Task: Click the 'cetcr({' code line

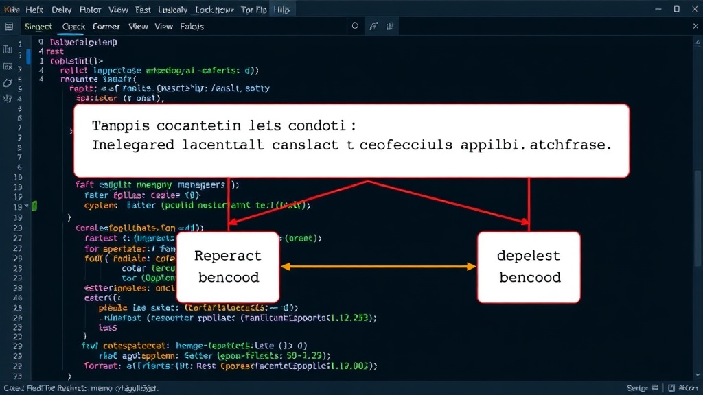Action: tap(102, 298)
